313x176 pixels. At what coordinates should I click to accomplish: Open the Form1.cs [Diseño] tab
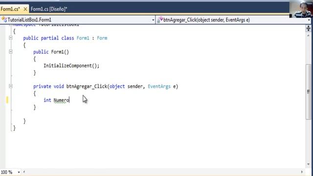(49, 9)
